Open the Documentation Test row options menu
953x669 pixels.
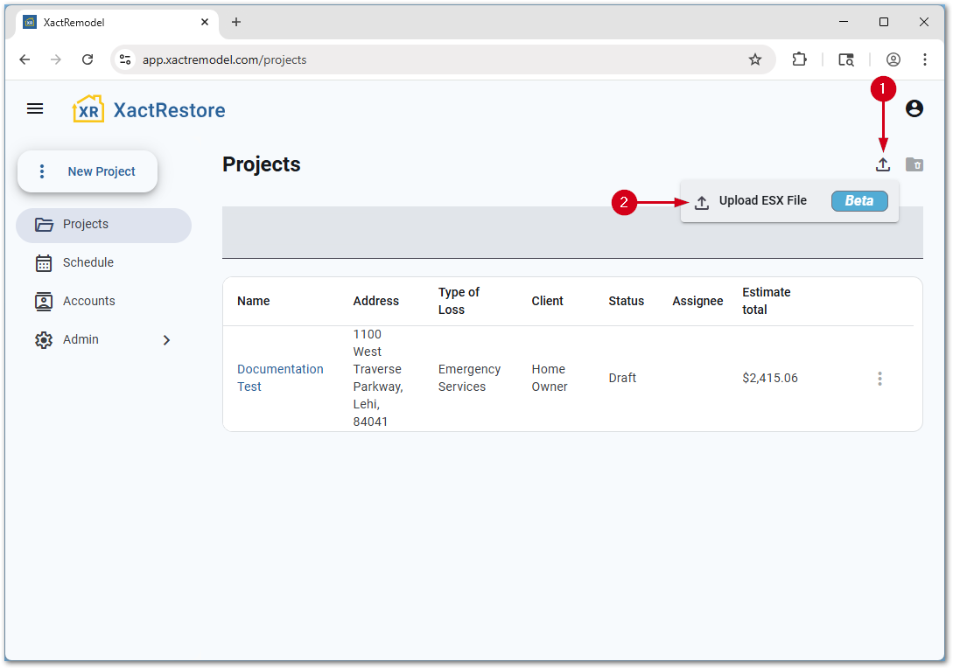(x=879, y=379)
